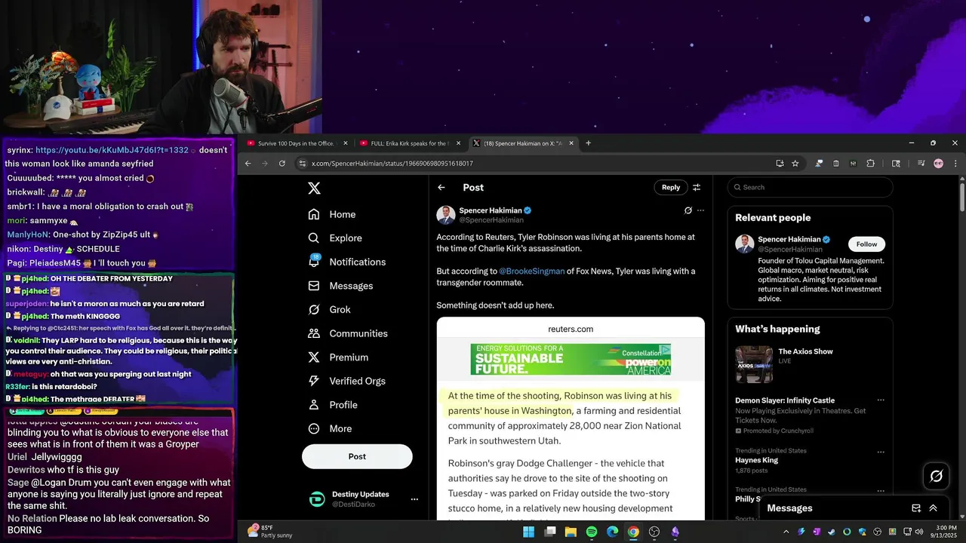Open options for Haynes King trend
The width and height of the screenshot is (966, 543).
click(880, 452)
